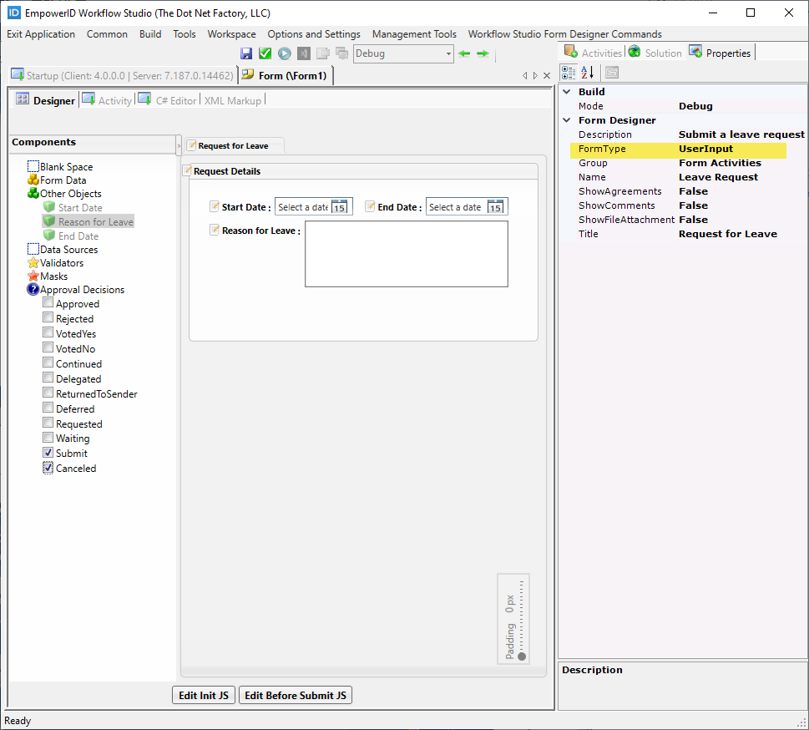Click the Edit Init JS button
809x730 pixels.
pyautogui.click(x=203, y=694)
